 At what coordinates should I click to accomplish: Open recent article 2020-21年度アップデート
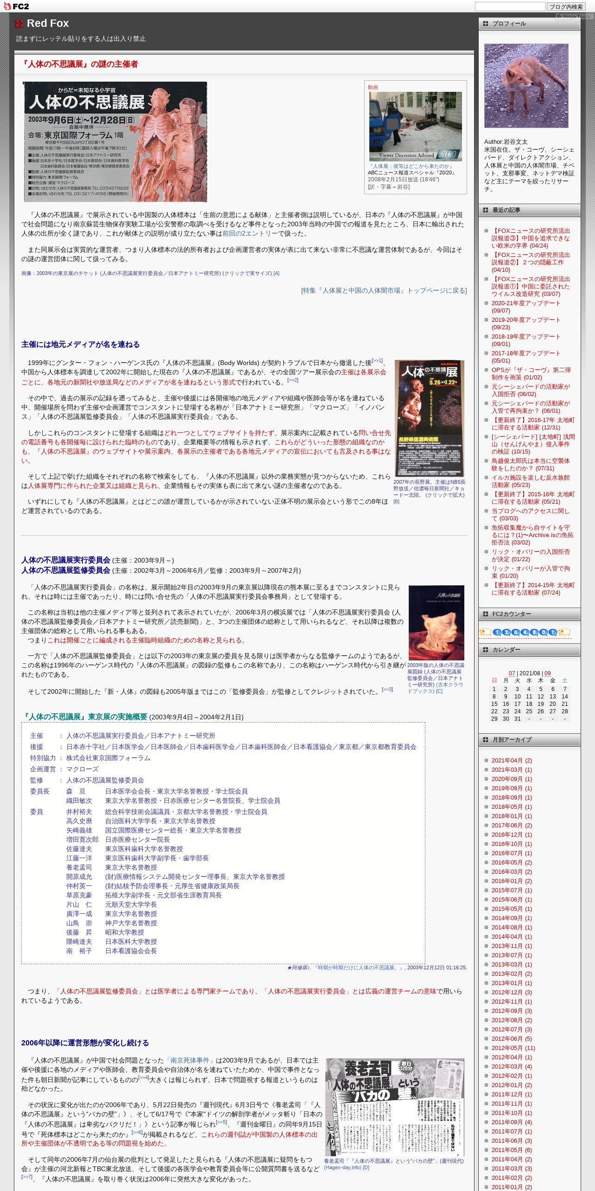tap(526, 307)
